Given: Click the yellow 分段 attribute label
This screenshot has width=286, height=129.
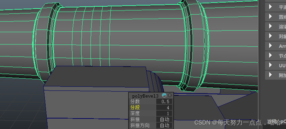Looking at the screenshot, I should pos(135,107).
